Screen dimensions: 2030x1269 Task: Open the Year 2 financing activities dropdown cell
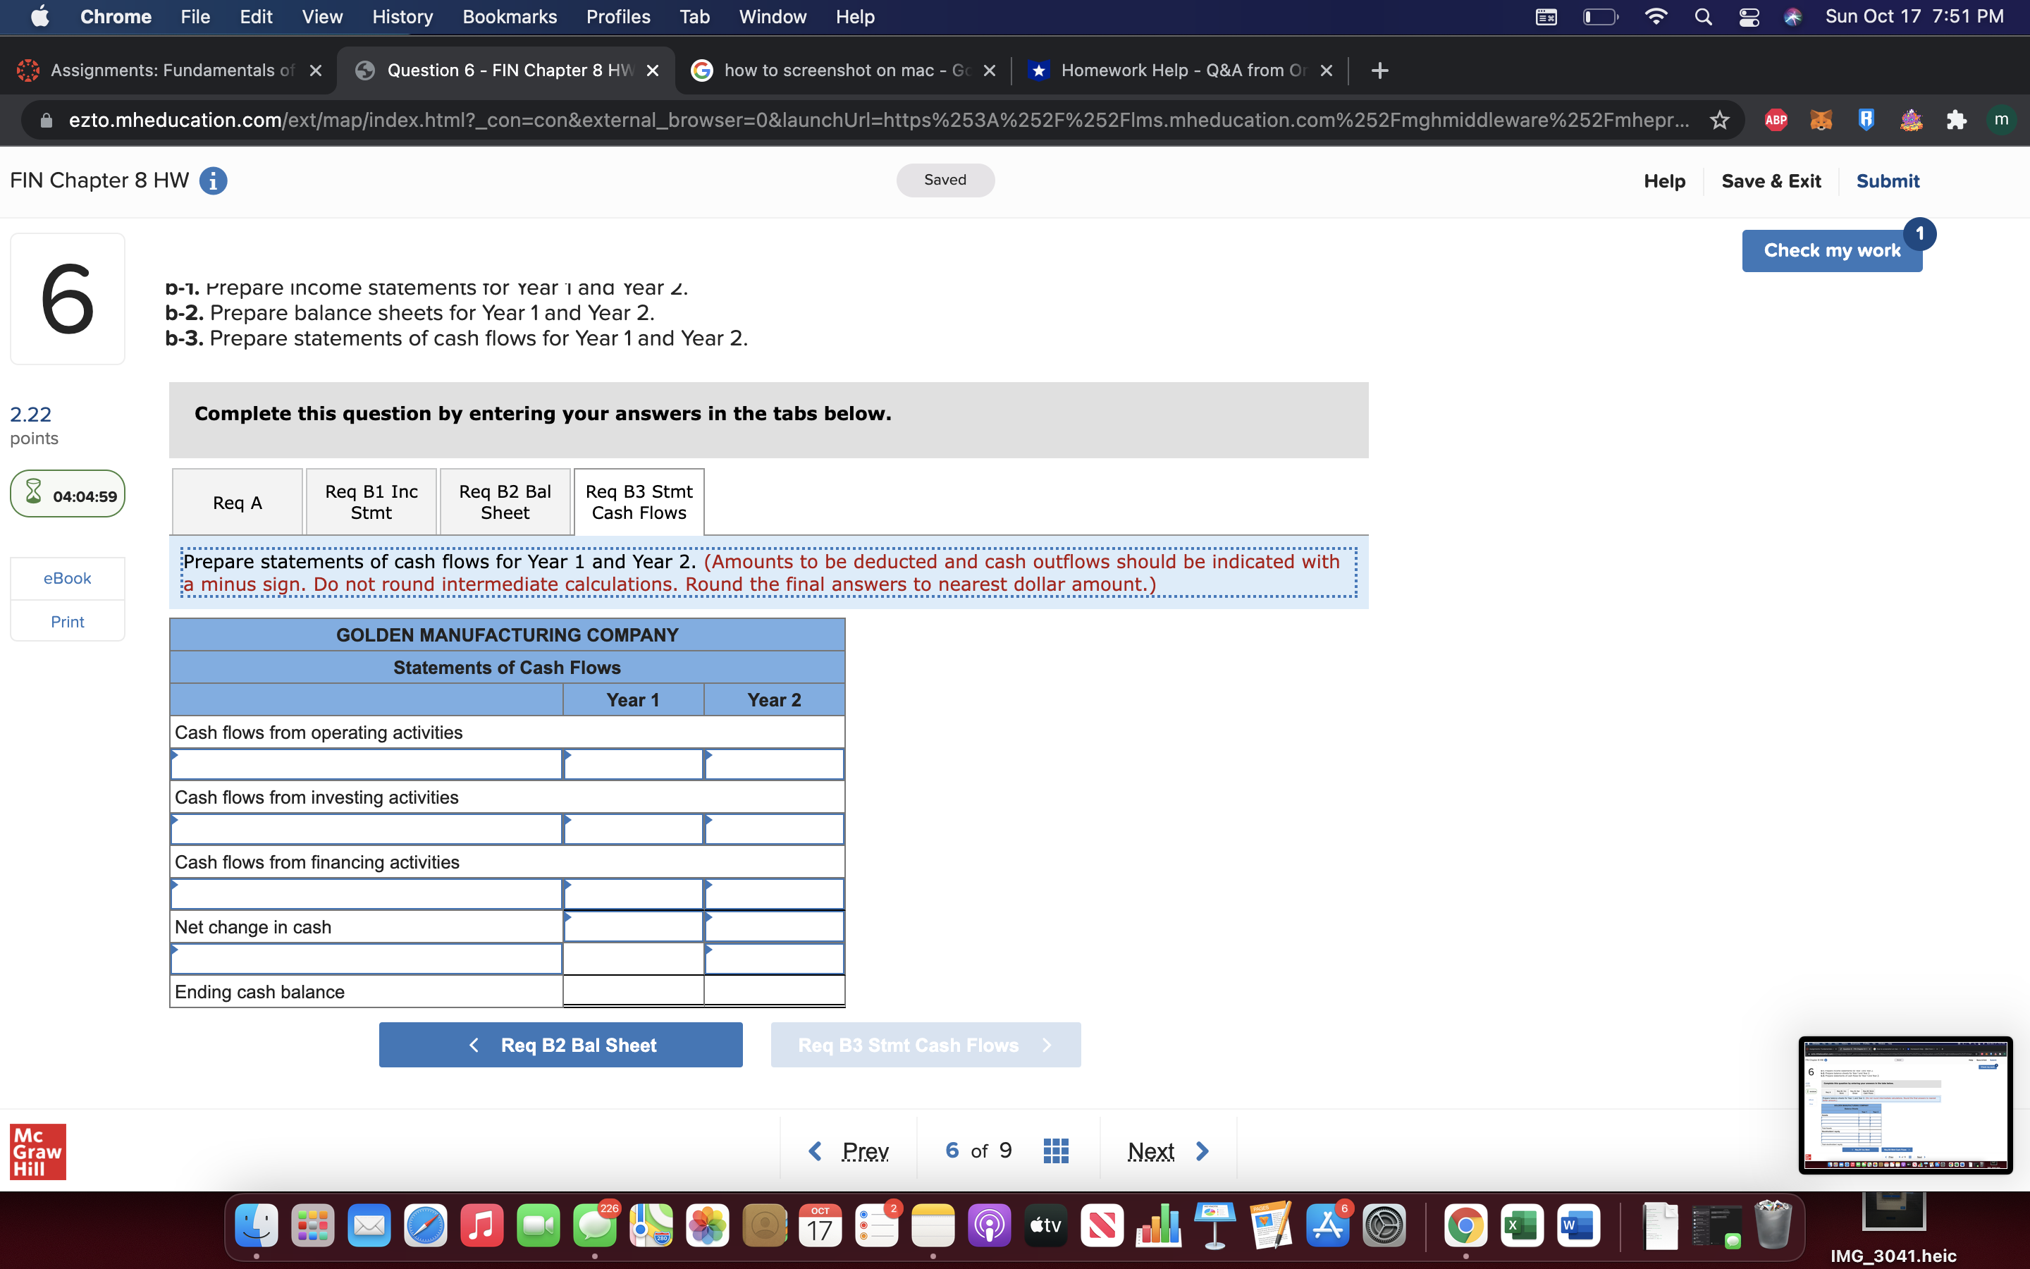click(x=772, y=893)
